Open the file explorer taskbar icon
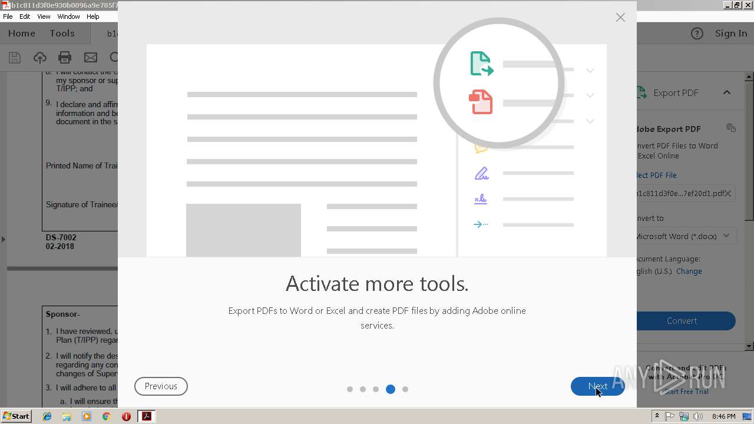The height and width of the screenshot is (424, 754). [x=67, y=416]
